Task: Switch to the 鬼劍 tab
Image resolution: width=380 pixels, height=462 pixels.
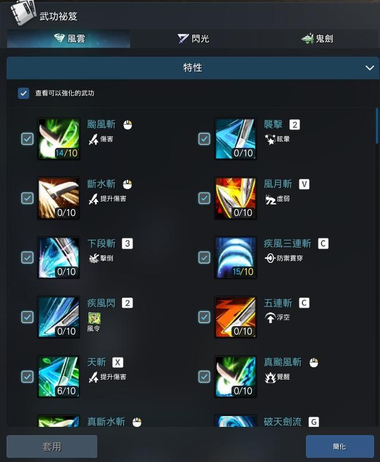Action: tap(317, 39)
